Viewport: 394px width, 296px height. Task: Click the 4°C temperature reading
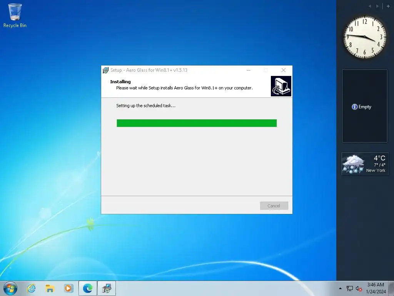pos(379,158)
